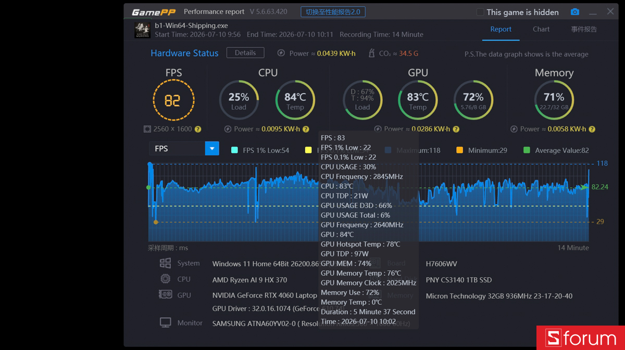This screenshot has width=625, height=350.
Task: Click the GPU memory 72% gauge
Action: click(473, 100)
